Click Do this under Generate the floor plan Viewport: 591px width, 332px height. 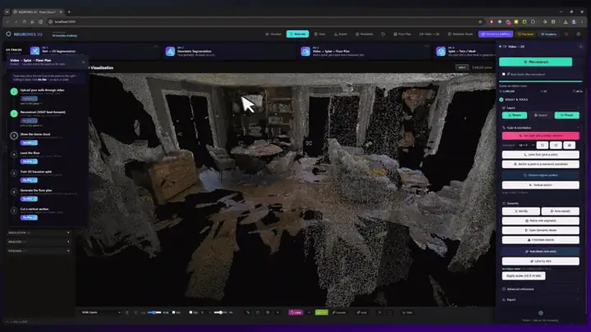29,198
